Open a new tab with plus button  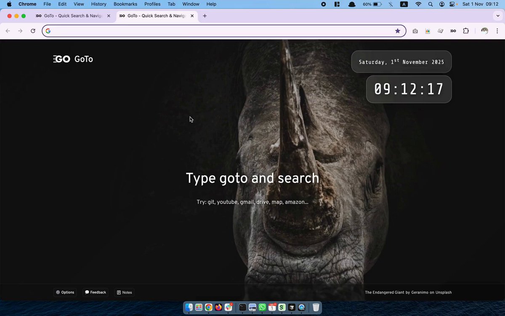[x=205, y=16]
